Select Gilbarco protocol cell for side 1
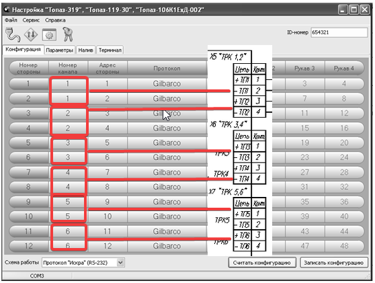The image size is (375, 283). point(167,84)
